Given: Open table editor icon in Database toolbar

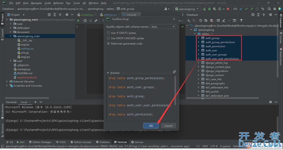Looking at the screenshot, I should click(x=218, y=21).
